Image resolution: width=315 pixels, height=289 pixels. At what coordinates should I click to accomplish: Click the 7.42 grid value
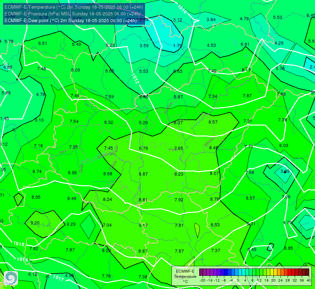pos(212,71)
